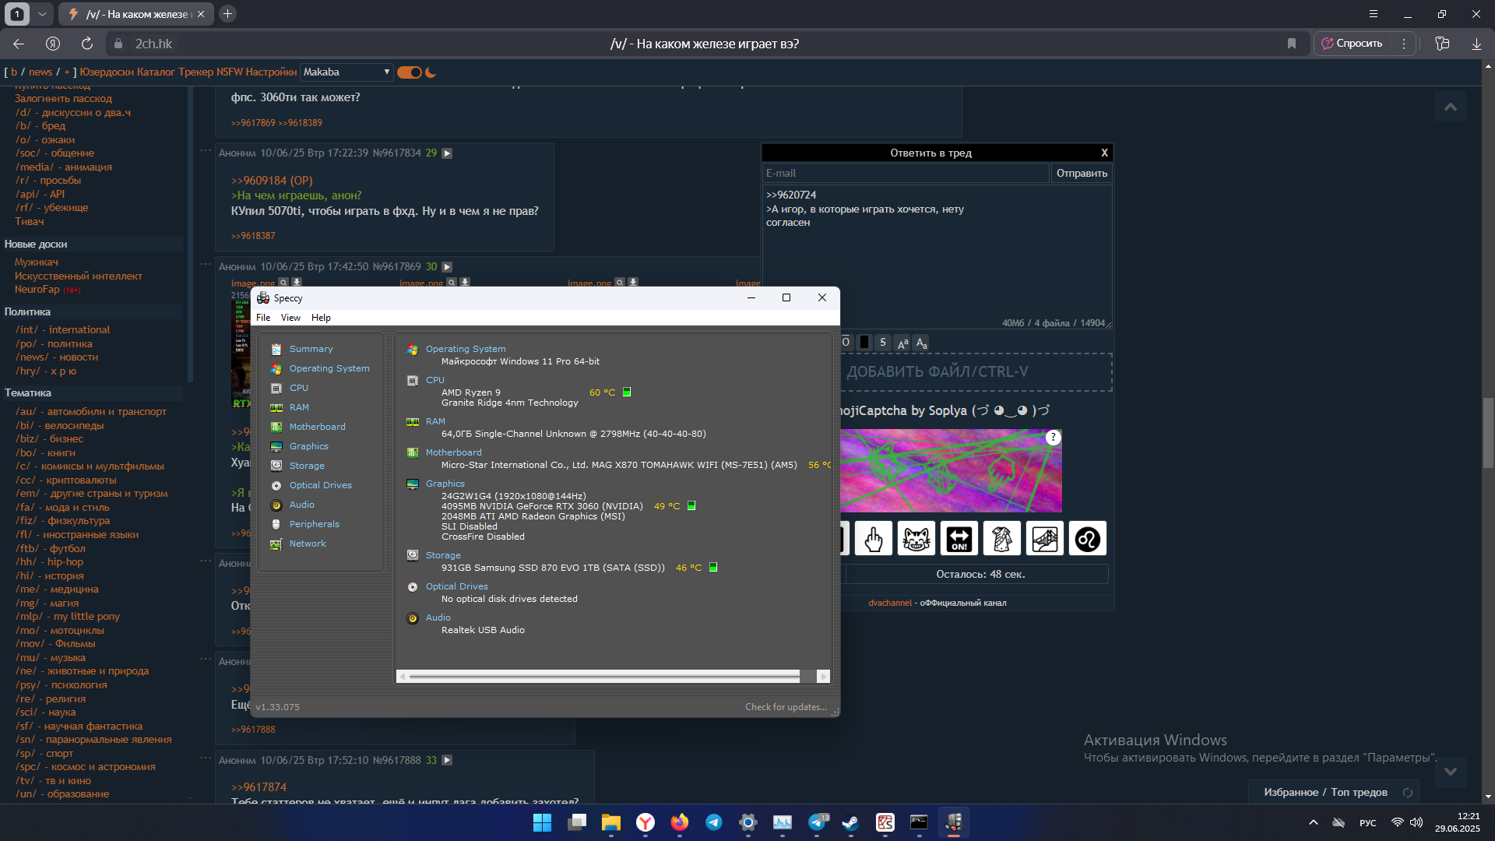1495x841 pixels.
Task: Pick the ON! arrow emoji captcha button
Action: coord(959,539)
